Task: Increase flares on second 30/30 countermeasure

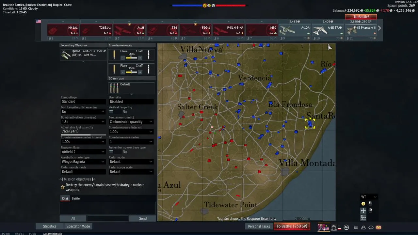Action: tap(140, 72)
